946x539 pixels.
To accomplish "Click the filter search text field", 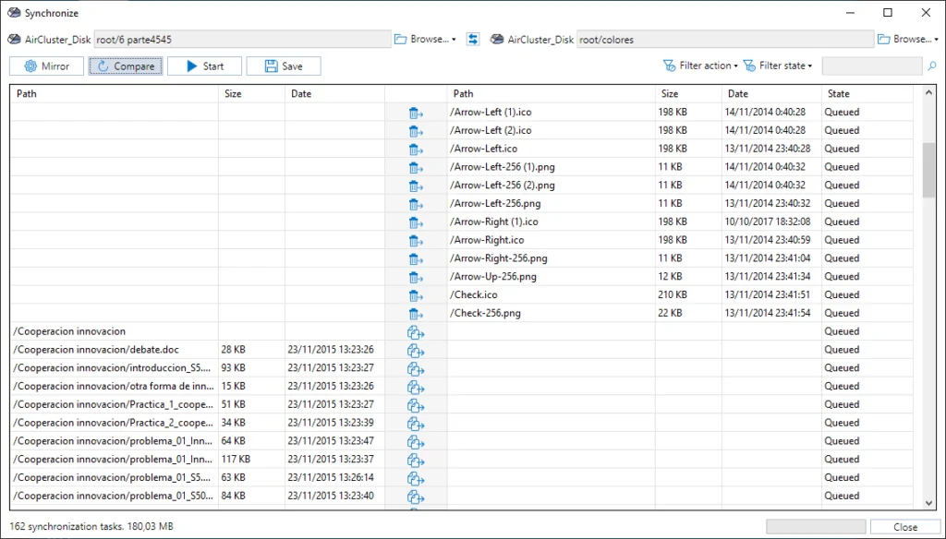I will coord(871,66).
